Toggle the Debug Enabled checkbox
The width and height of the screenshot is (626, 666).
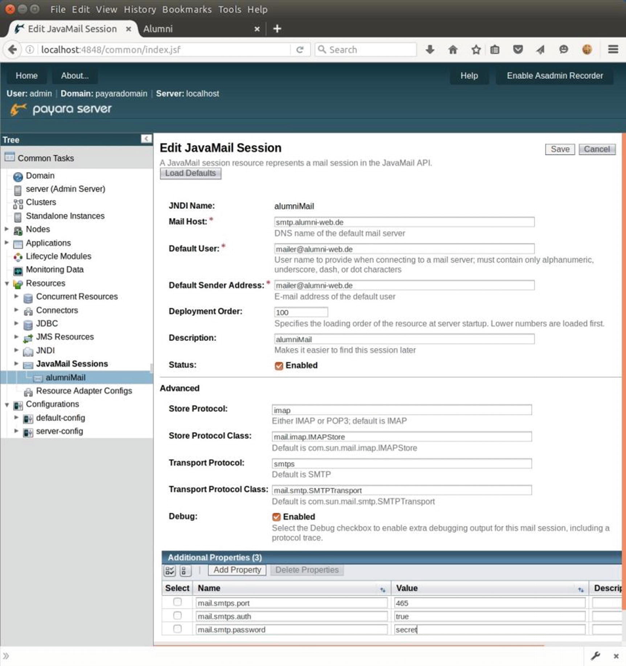coord(276,517)
